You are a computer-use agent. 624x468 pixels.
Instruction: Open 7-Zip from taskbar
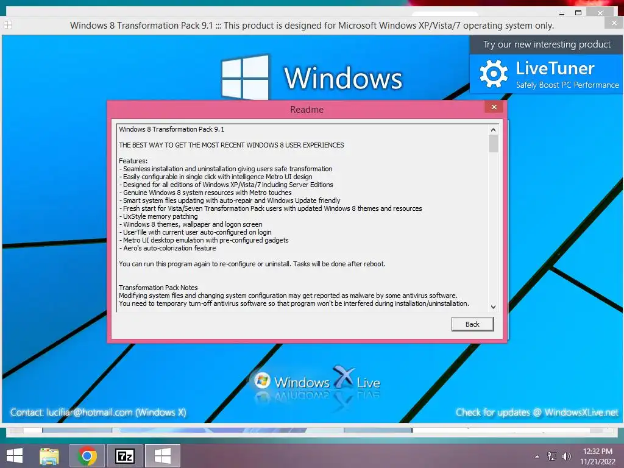point(124,456)
